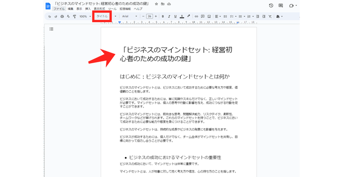This screenshot has width=343, height=177.
Task: Decrease the paragraph indent
Action: (258, 16)
